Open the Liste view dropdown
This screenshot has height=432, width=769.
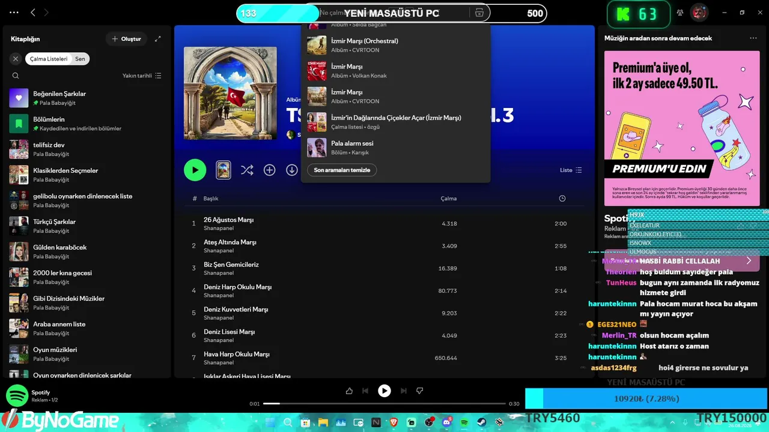point(571,170)
